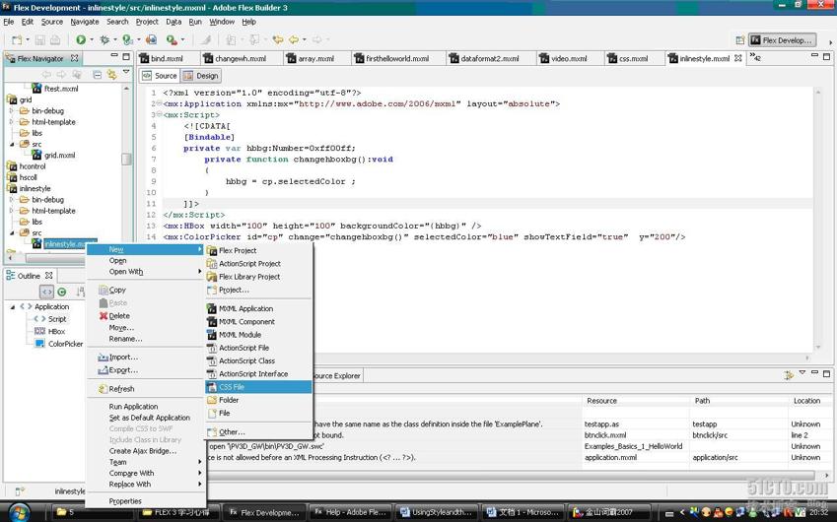837x522 pixels.
Task: Click the Debug bug toolbar icon
Action: pyautogui.click(x=104, y=40)
